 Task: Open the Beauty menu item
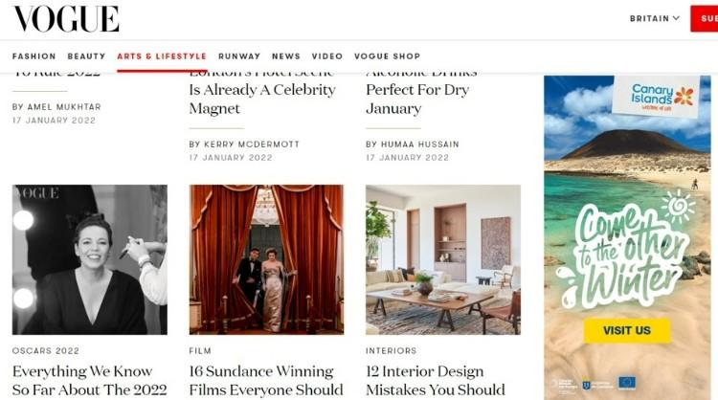coord(86,56)
